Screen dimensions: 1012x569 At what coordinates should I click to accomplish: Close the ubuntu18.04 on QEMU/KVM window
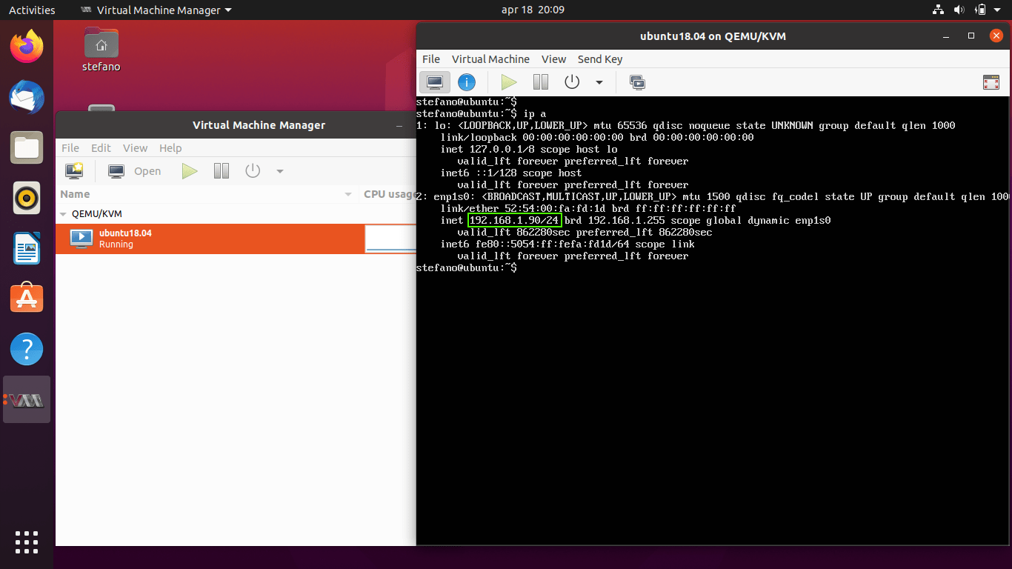click(995, 36)
